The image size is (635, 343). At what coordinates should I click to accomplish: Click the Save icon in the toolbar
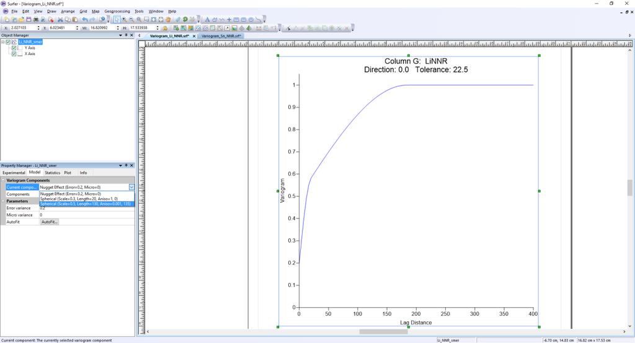[x=29, y=19]
